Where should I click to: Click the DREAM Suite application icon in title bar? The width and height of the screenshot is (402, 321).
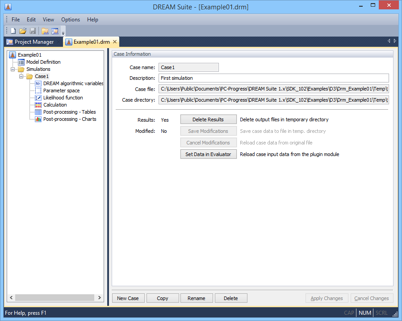(8, 7)
